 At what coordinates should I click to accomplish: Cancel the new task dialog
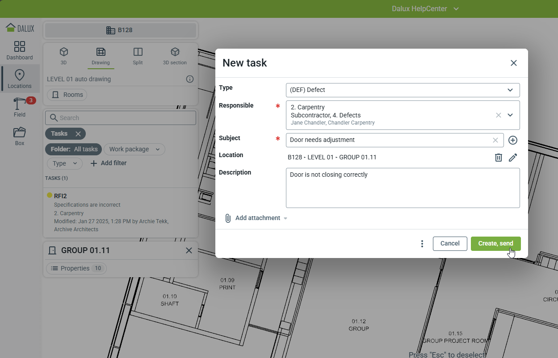(449, 244)
